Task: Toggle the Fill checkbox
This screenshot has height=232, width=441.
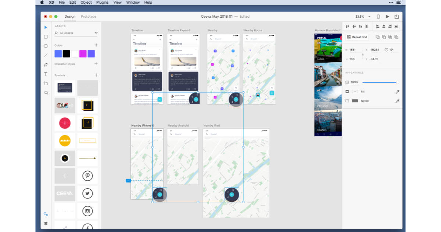Action: click(x=348, y=92)
